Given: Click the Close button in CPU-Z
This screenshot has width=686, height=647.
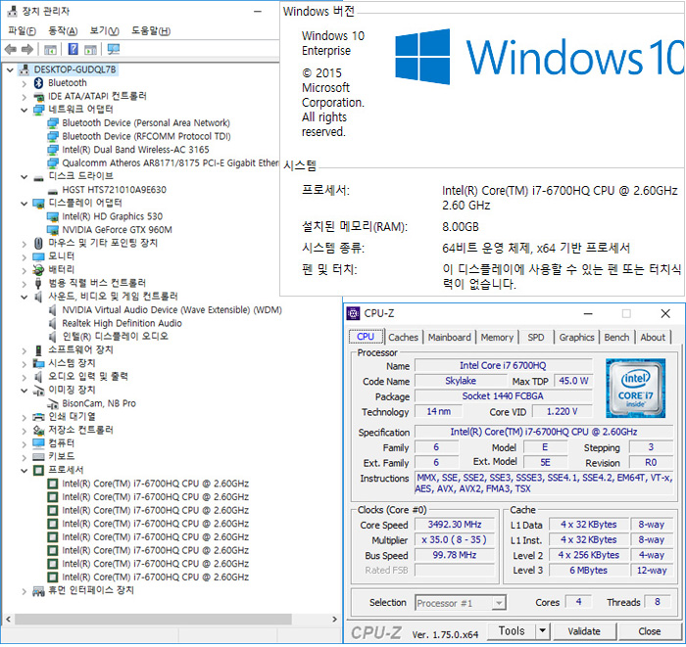Looking at the screenshot, I should point(649,630).
